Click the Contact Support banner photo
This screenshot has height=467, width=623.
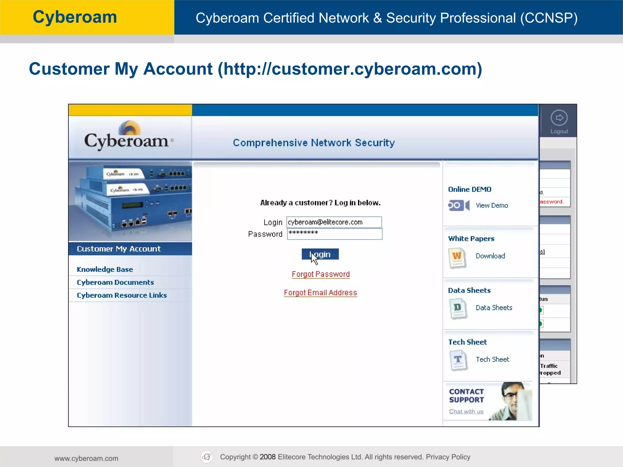pos(511,401)
